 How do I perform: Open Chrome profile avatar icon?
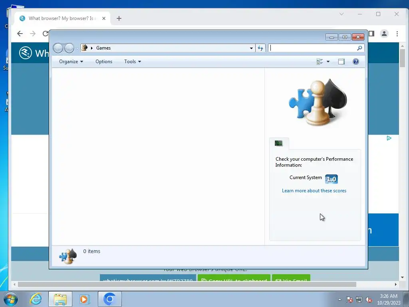tap(384, 34)
